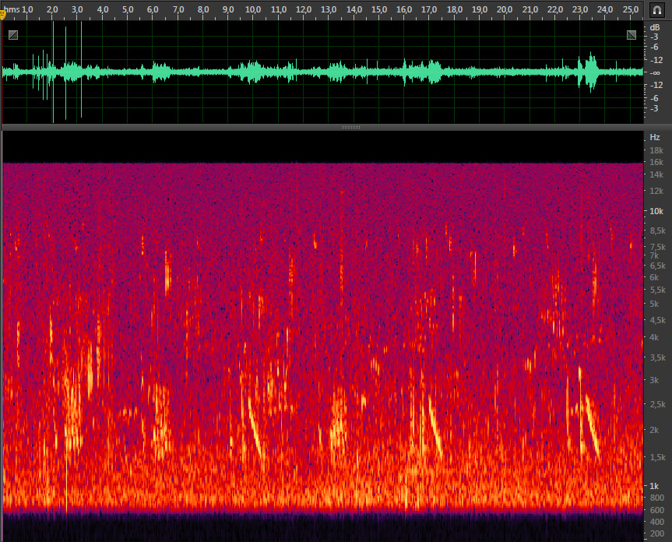The width and height of the screenshot is (672, 542).
Task: Click the yellow playhead marker on the ruler
Action: point(2,15)
